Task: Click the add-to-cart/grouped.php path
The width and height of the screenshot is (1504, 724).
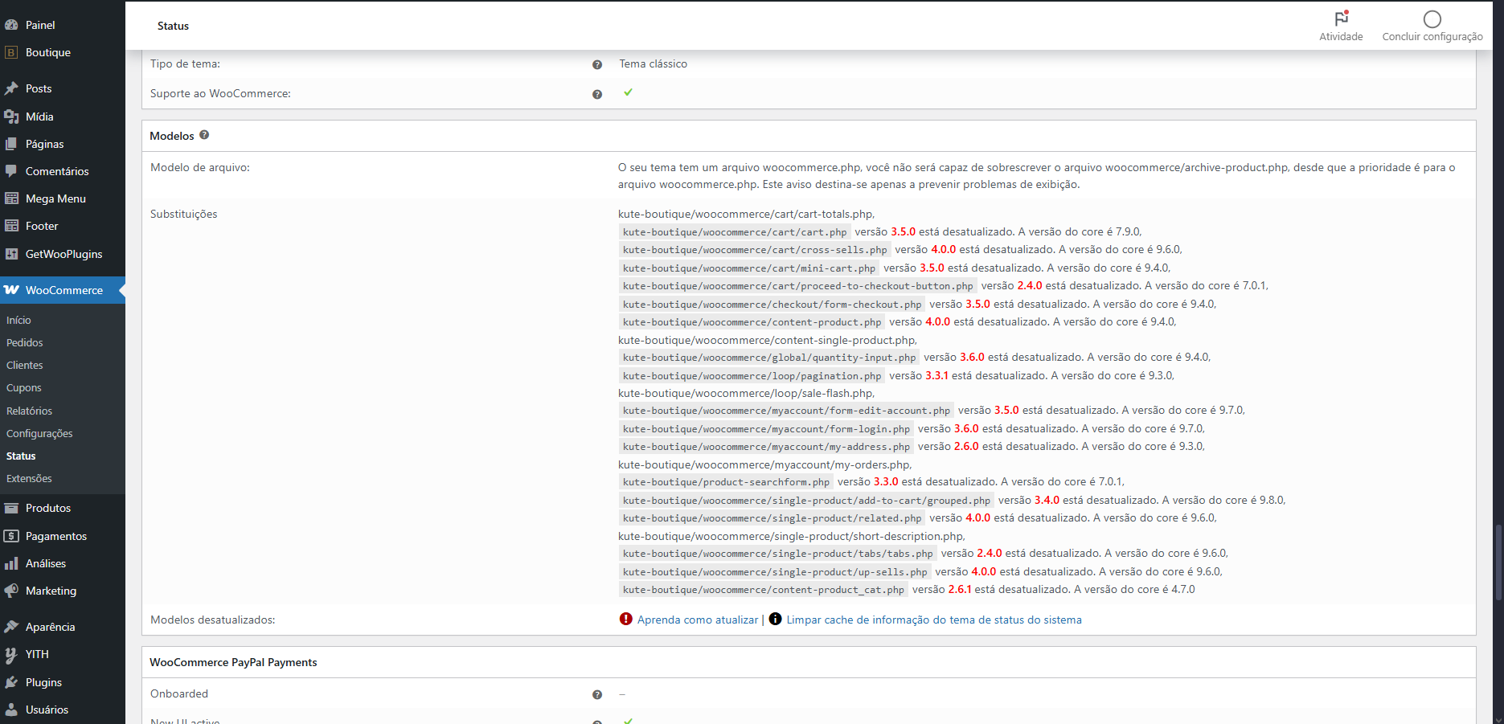Action: tap(806, 501)
